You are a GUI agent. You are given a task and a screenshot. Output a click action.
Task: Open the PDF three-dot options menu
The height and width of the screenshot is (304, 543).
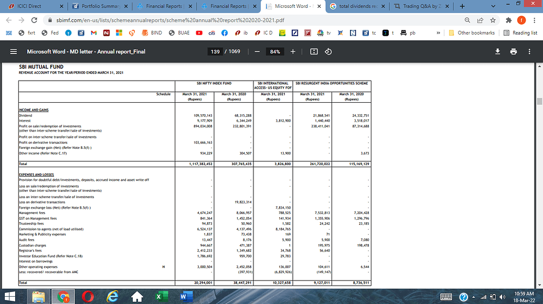coord(529,51)
